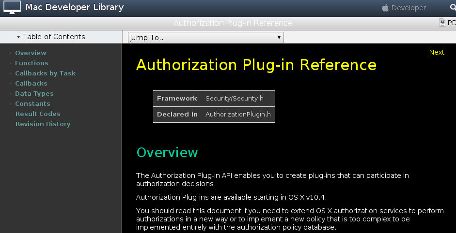Open Overview in the sidebar
The height and width of the screenshot is (233, 456).
[31, 53]
